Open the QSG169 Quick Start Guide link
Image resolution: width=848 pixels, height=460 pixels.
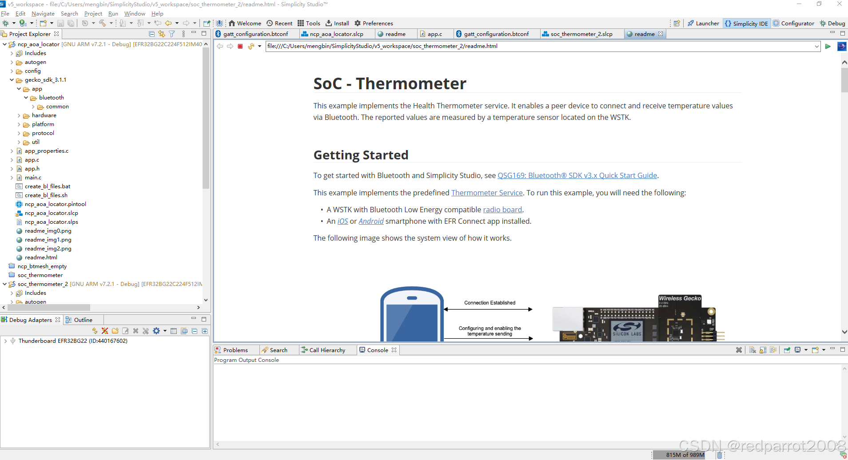tap(577, 175)
